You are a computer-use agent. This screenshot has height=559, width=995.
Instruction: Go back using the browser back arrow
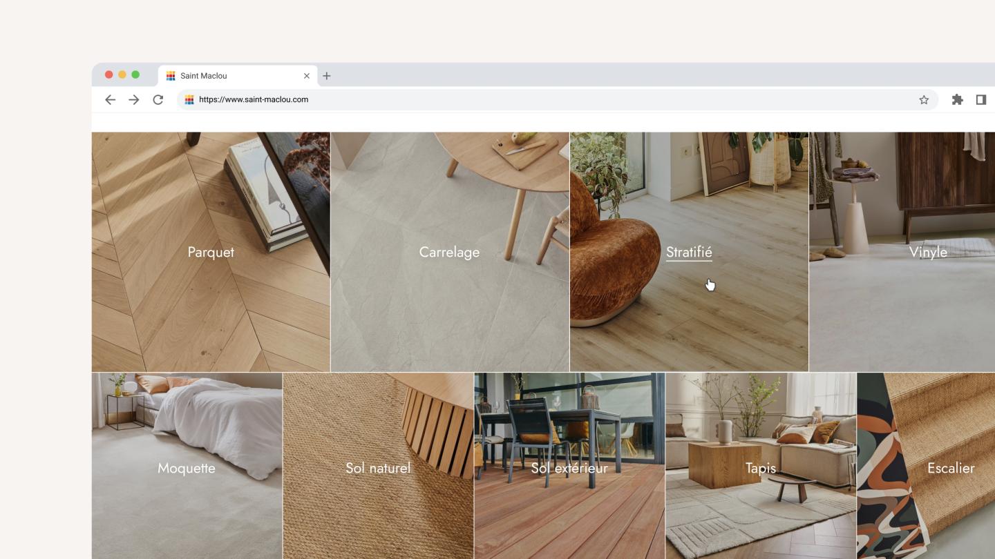click(110, 99)
